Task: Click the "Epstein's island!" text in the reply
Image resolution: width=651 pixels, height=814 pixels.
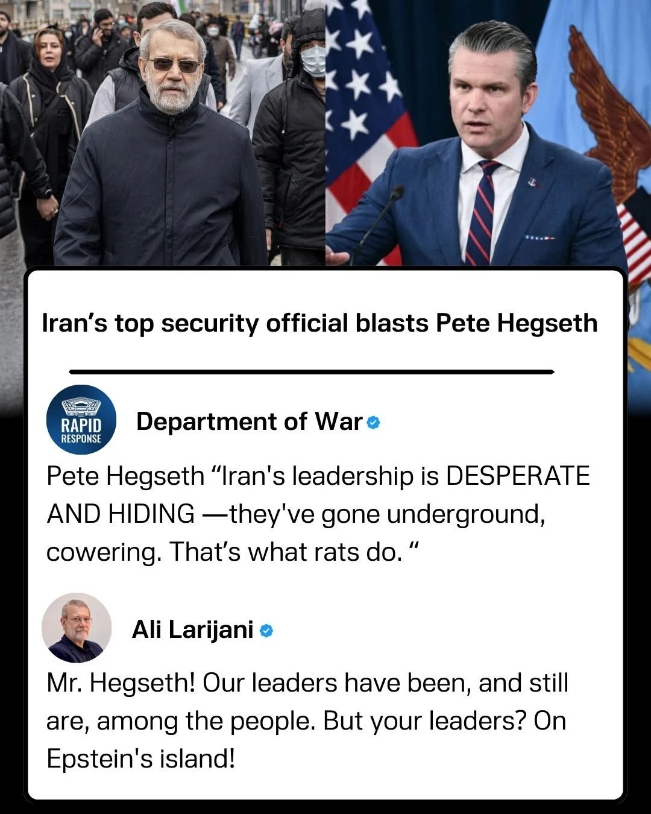Action: [x=140, y=759]
